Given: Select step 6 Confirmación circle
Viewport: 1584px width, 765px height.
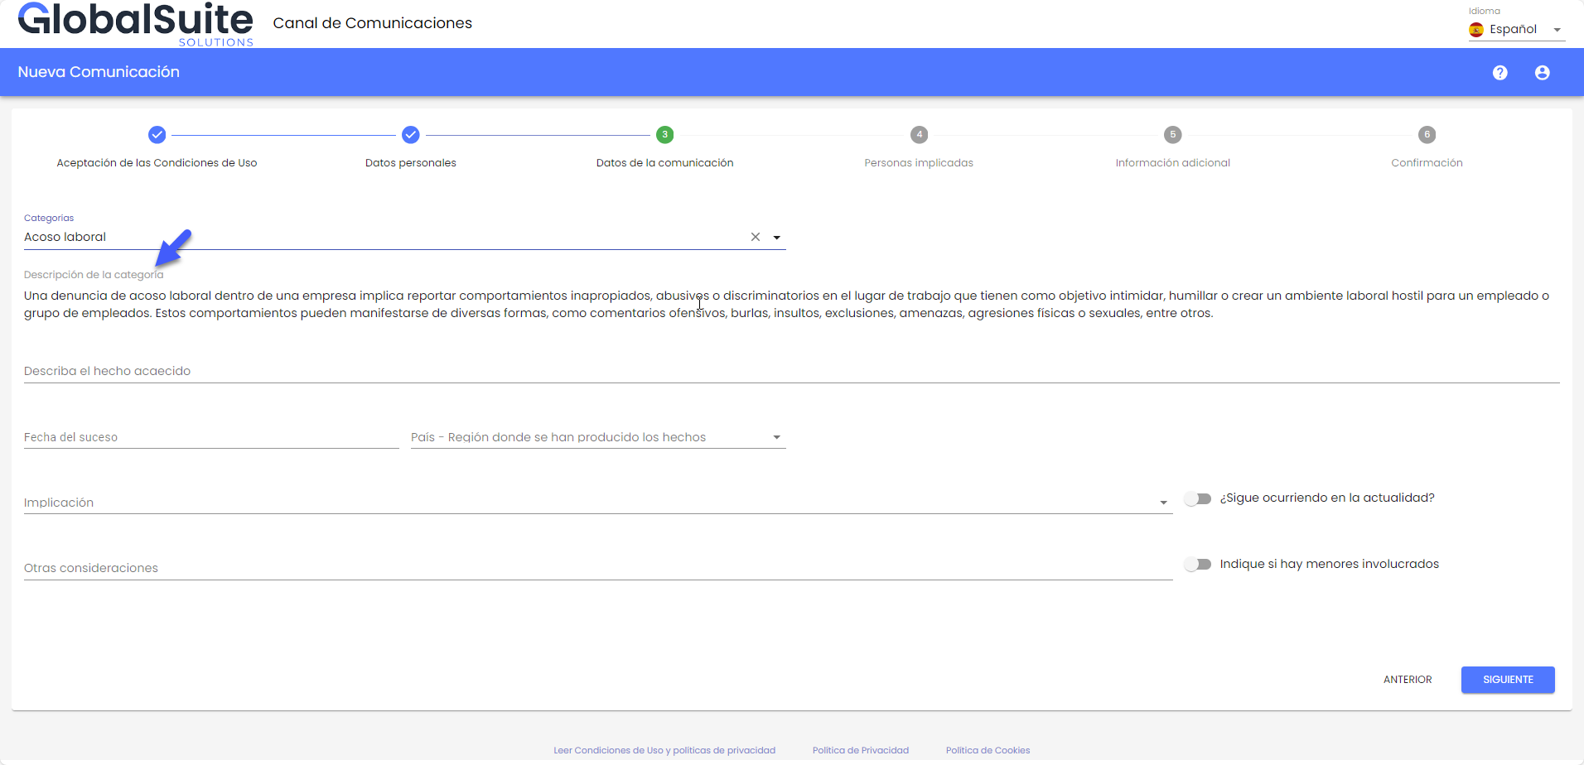Looking at the screenshot, I should pyautogui.click(x=1427, y=135).
